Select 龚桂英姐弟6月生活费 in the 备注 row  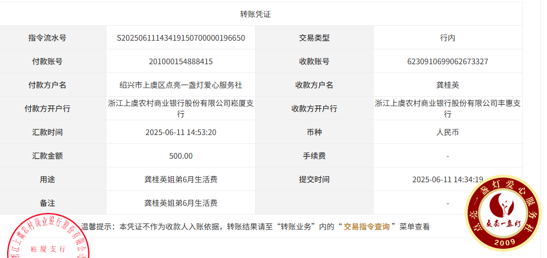click(x=181, y=203)
